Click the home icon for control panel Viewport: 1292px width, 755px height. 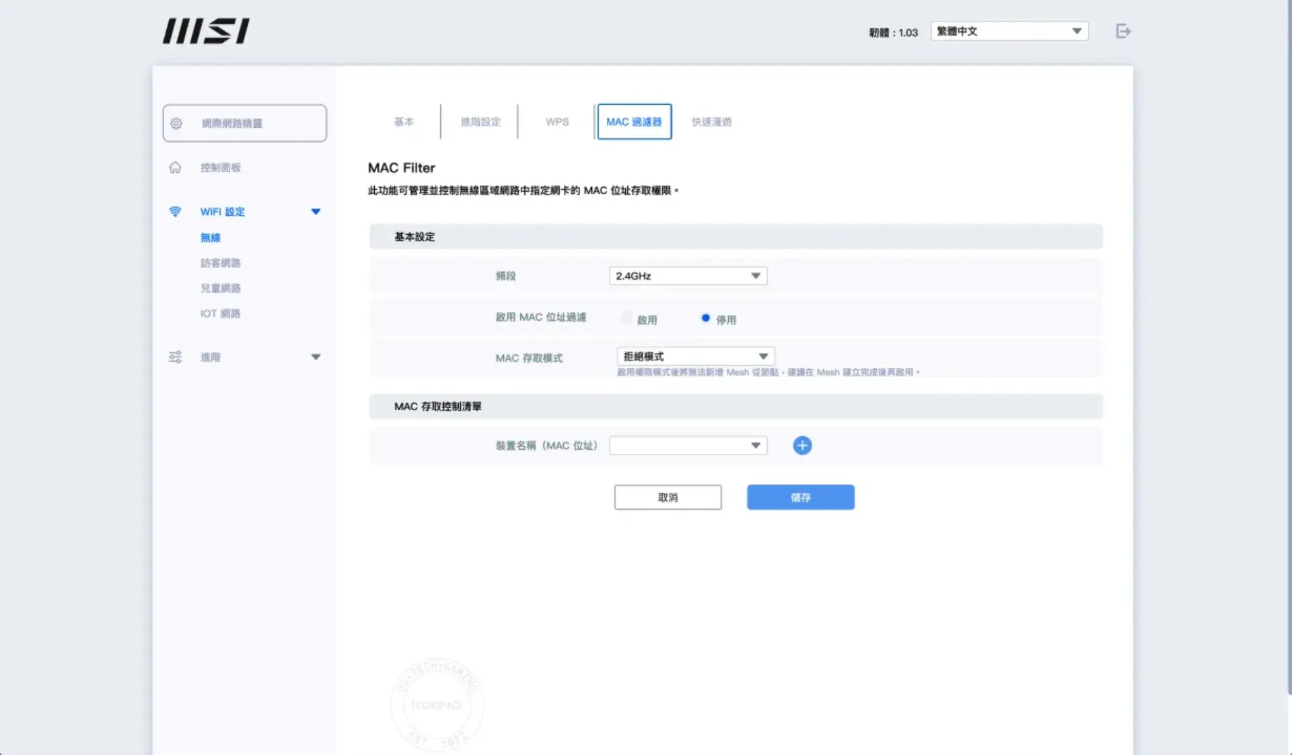pos(175,167)
